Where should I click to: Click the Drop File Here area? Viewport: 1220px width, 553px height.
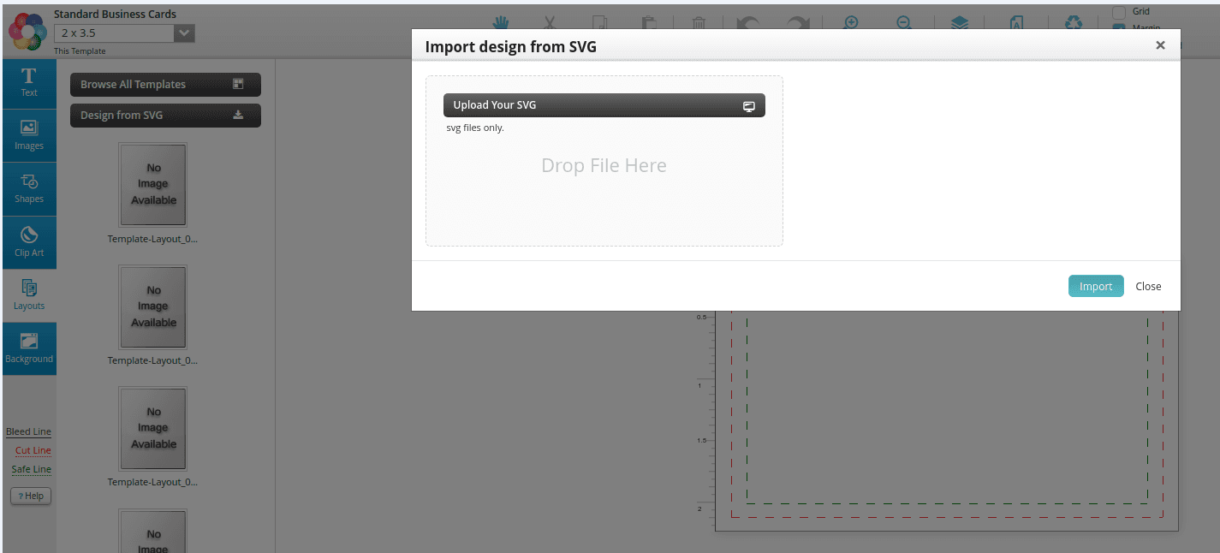pos(604,166)
